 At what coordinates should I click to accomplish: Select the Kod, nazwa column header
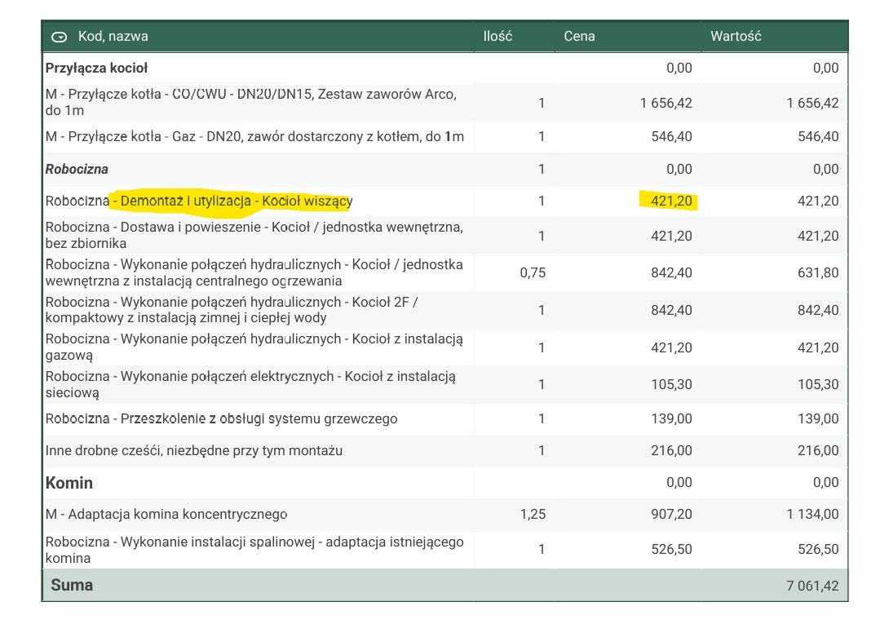coord(113,37)
